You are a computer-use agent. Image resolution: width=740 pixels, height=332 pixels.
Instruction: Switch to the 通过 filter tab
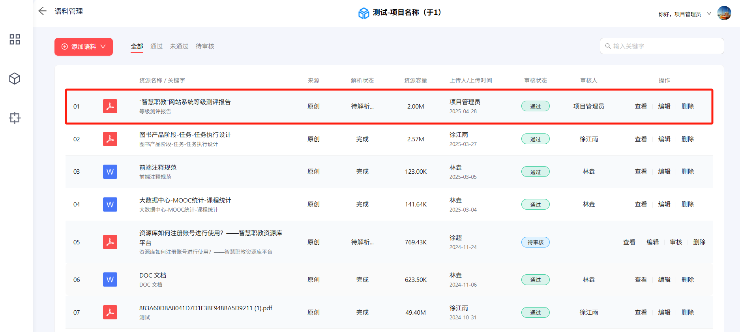tap(156, 46)
